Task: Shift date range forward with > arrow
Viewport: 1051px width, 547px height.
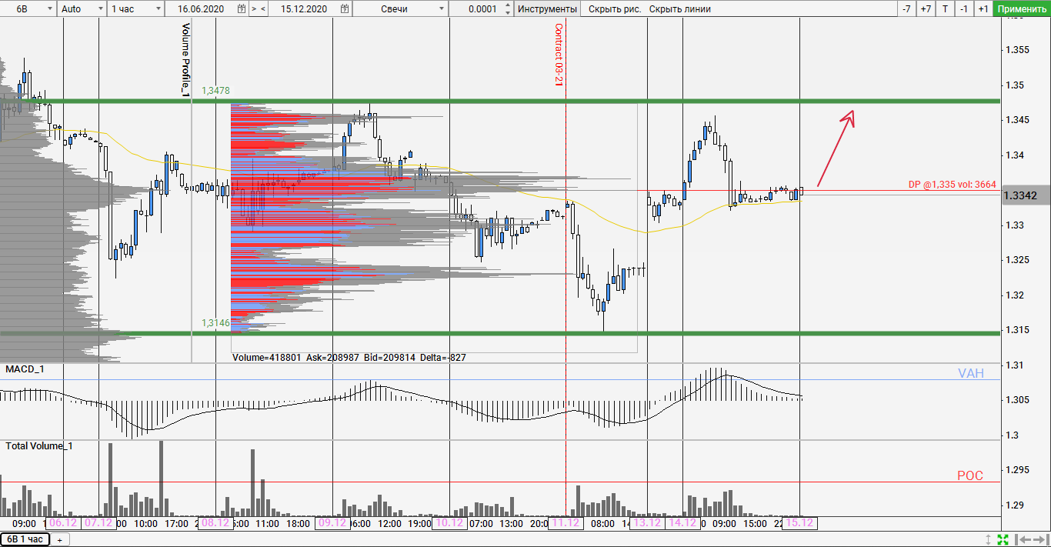Action: tap(253, 9)
